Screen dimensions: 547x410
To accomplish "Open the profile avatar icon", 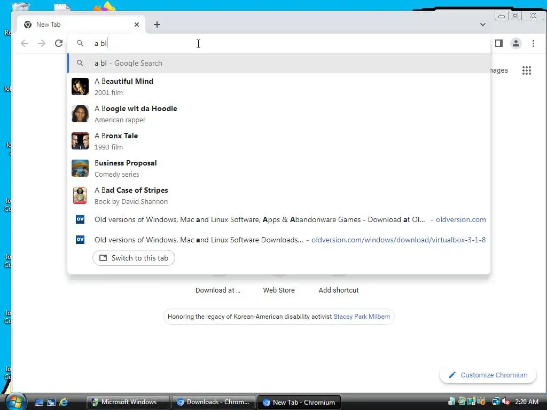I will click(x=516, y=43).
